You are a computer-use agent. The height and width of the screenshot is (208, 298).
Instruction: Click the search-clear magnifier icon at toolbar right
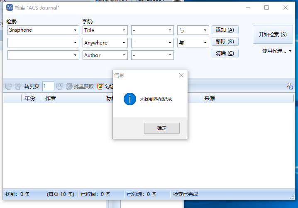[290, 86]
